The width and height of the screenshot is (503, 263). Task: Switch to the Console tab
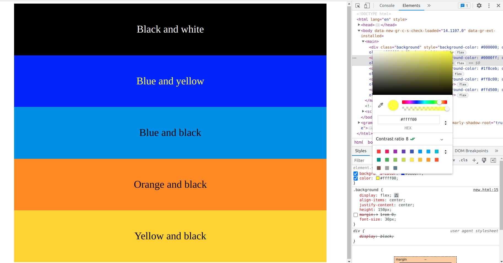(x=387, y=6)
